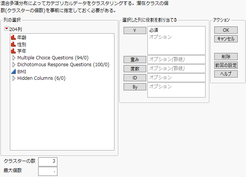
Task: Expand the Multiple Choice Questions group
Action: [14, 58]
